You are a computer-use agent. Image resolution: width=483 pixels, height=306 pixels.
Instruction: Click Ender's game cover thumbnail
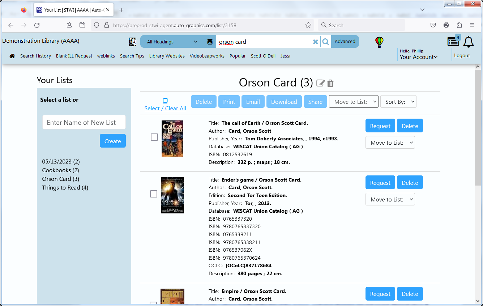(172, 195)
